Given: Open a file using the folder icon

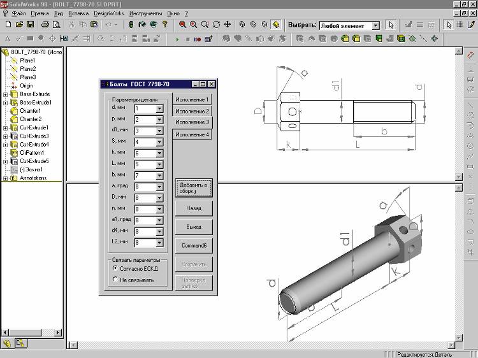Looking at the screenshot, I should [x=19, y=24].
